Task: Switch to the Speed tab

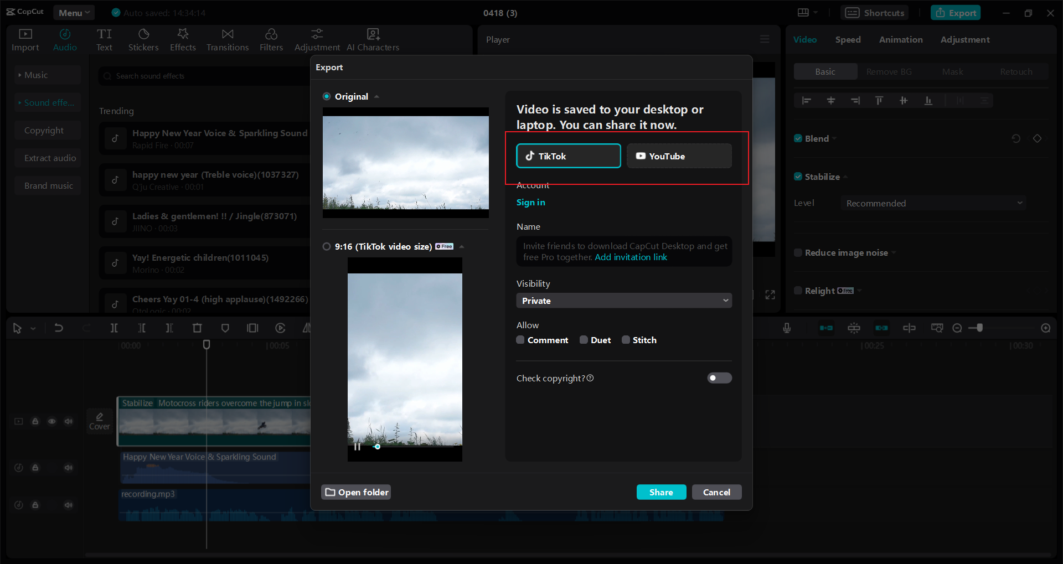Action: coord(848,39)
